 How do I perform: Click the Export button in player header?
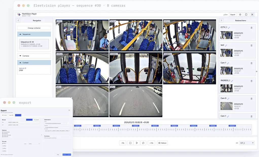[233, 14]
